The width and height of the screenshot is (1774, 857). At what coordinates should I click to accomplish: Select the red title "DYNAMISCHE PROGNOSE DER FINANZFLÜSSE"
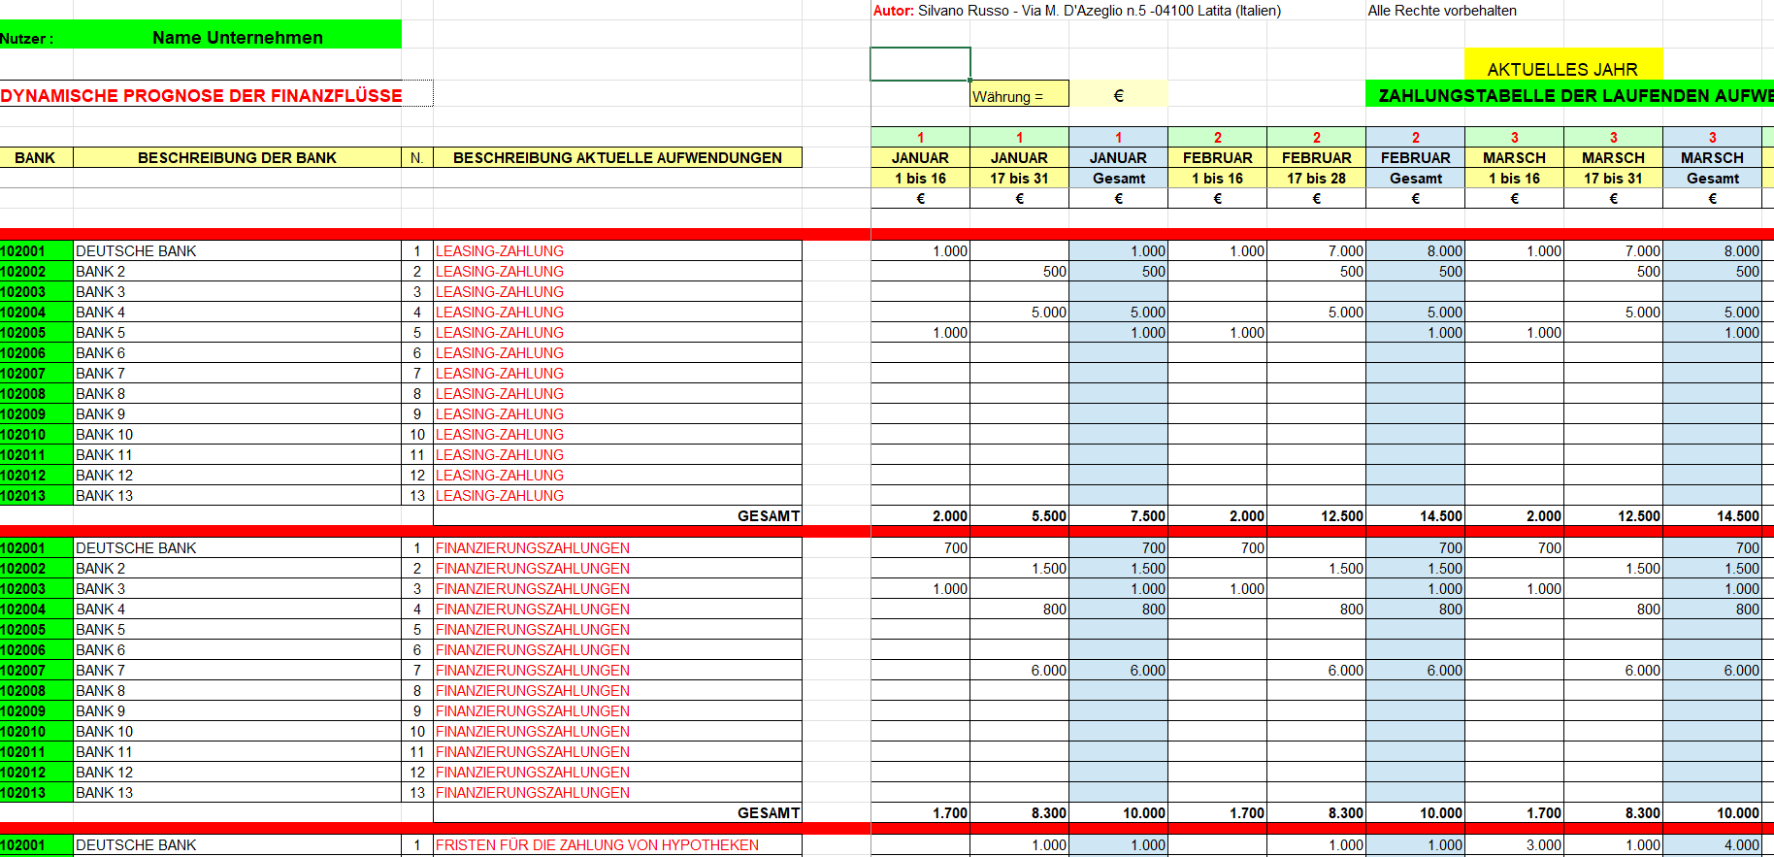(x=201, y=95)
